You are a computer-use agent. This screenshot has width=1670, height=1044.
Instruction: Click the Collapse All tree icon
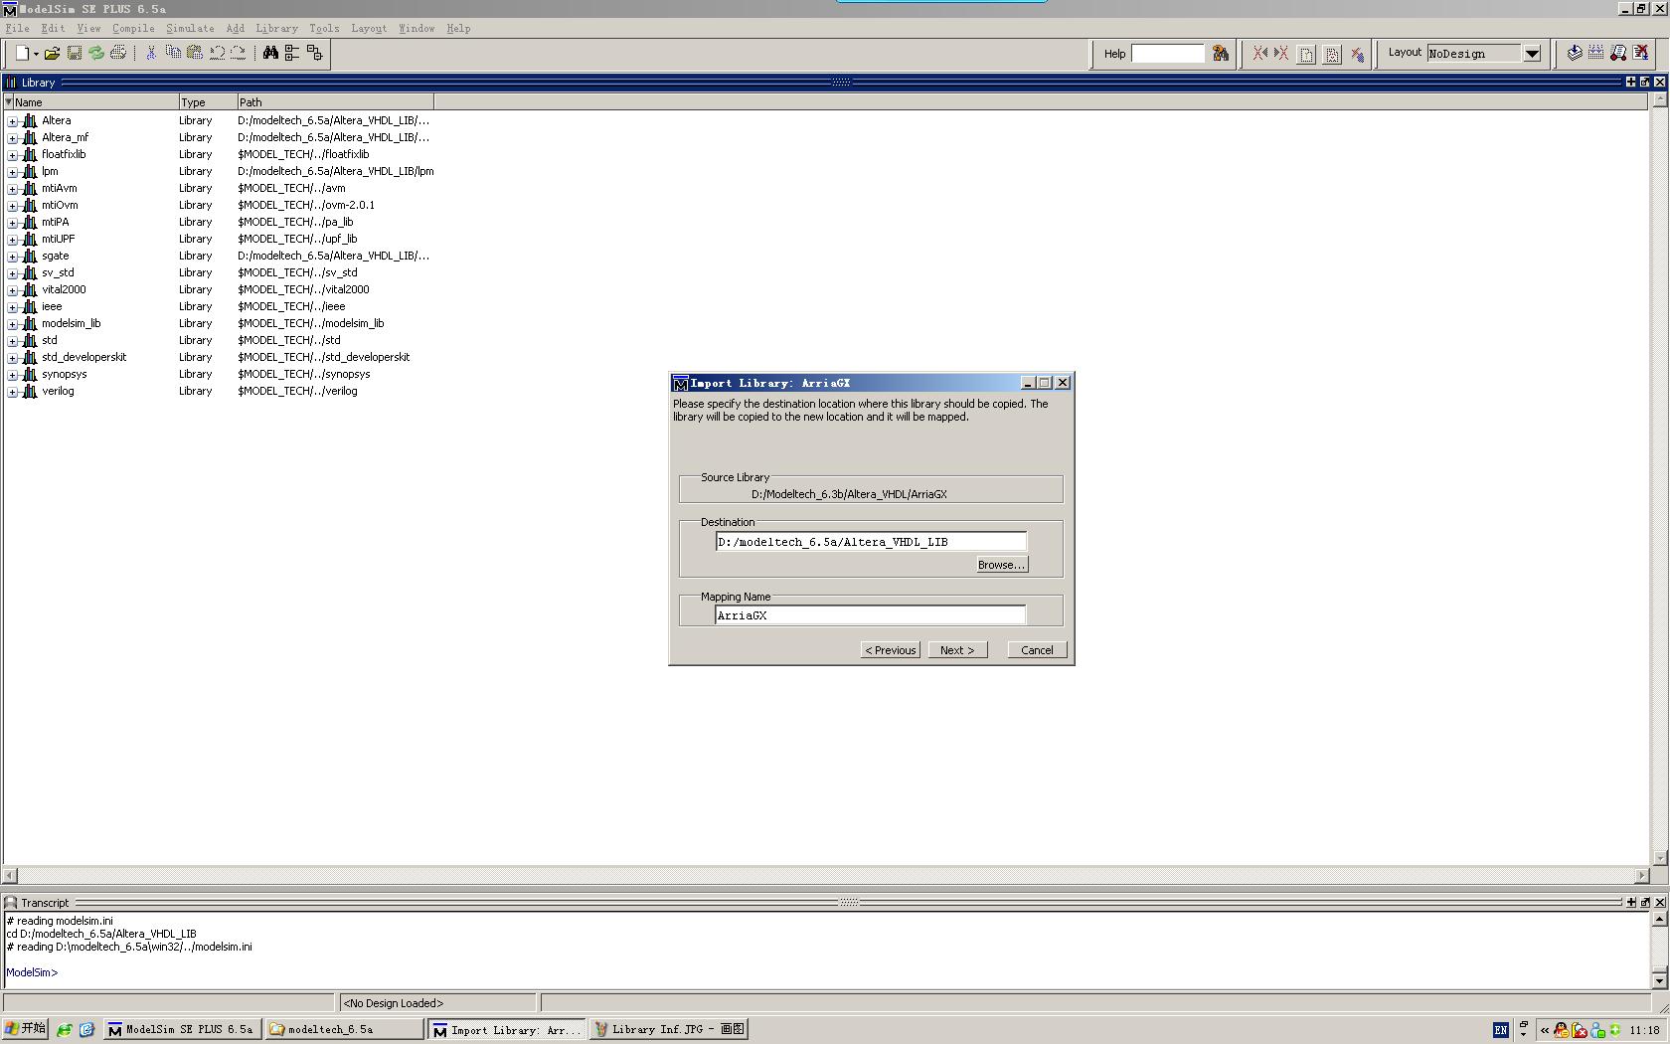pyautogui.click(x=314, y=53)
